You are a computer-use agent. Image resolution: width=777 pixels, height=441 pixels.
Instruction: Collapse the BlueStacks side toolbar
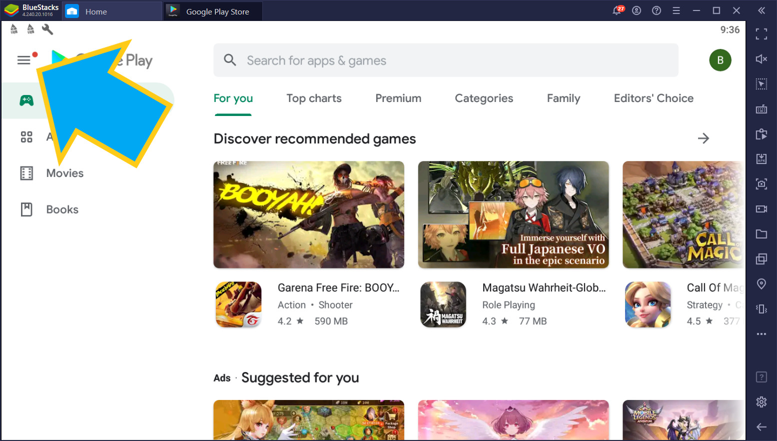[761, 10]
